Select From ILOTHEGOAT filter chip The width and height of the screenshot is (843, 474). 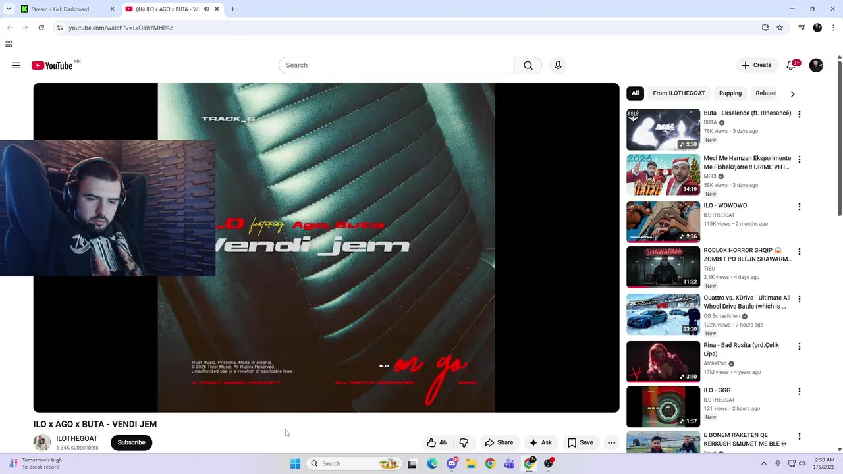[x=679, y=93]
